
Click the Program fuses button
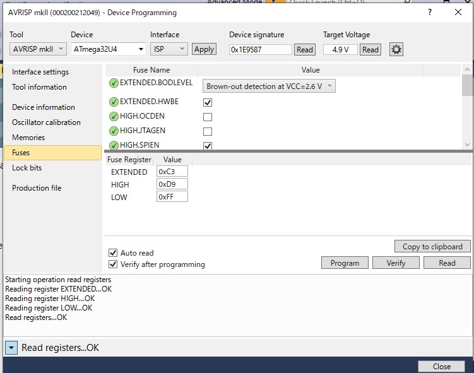pyautogui.click(x=345, y=263)
